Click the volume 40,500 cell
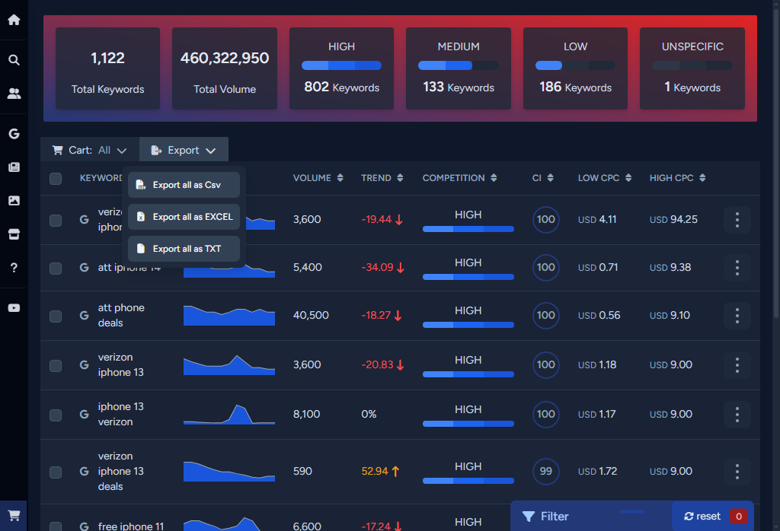Screen dimensions: 780x531 point(311,316)
